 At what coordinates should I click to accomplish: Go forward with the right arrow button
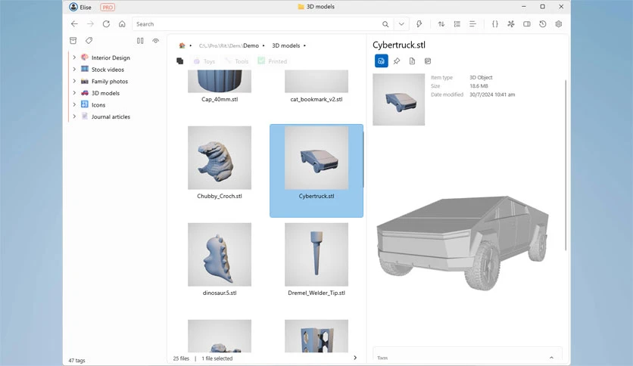(x=90, y=24)
